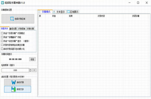Viewport: 151px width, 99px height.
Task: Enable the 双语字幕 识别模式 checkbox
Action: pos(2,33)
